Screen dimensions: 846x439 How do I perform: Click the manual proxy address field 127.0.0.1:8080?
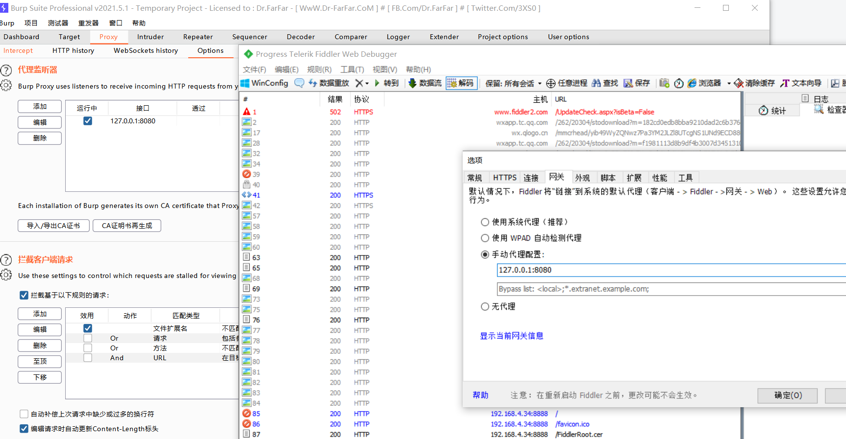coord(672,270)
